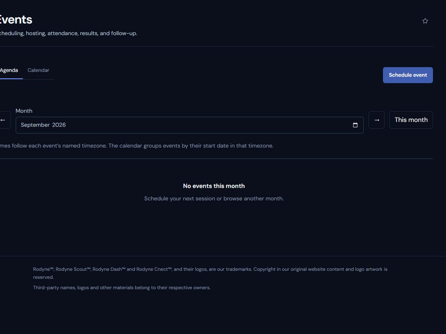Click the Month field label

[x=24, y=111]
